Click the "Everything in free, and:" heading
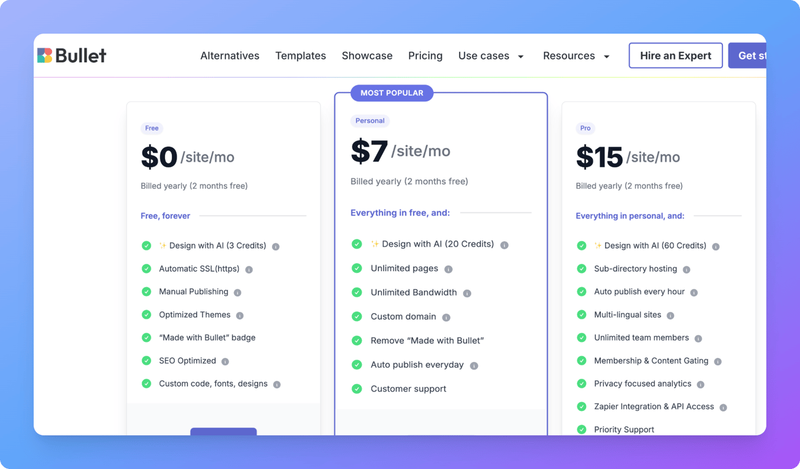 coord(400,213)
